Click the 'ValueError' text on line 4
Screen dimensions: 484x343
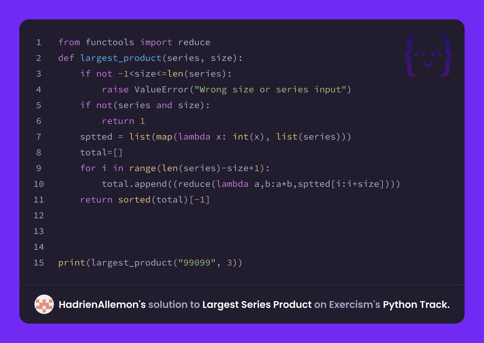(162, 90)
